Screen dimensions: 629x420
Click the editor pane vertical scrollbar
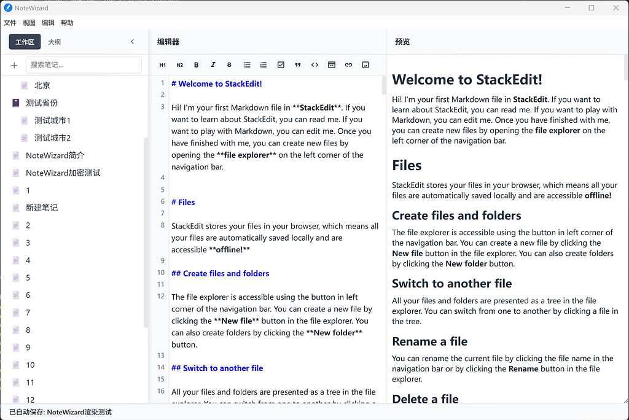383,85
